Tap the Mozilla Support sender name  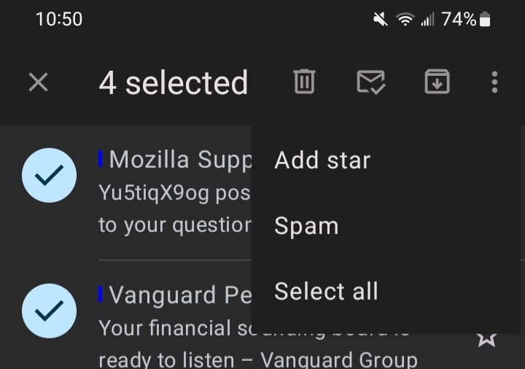(x=181, y=160)
